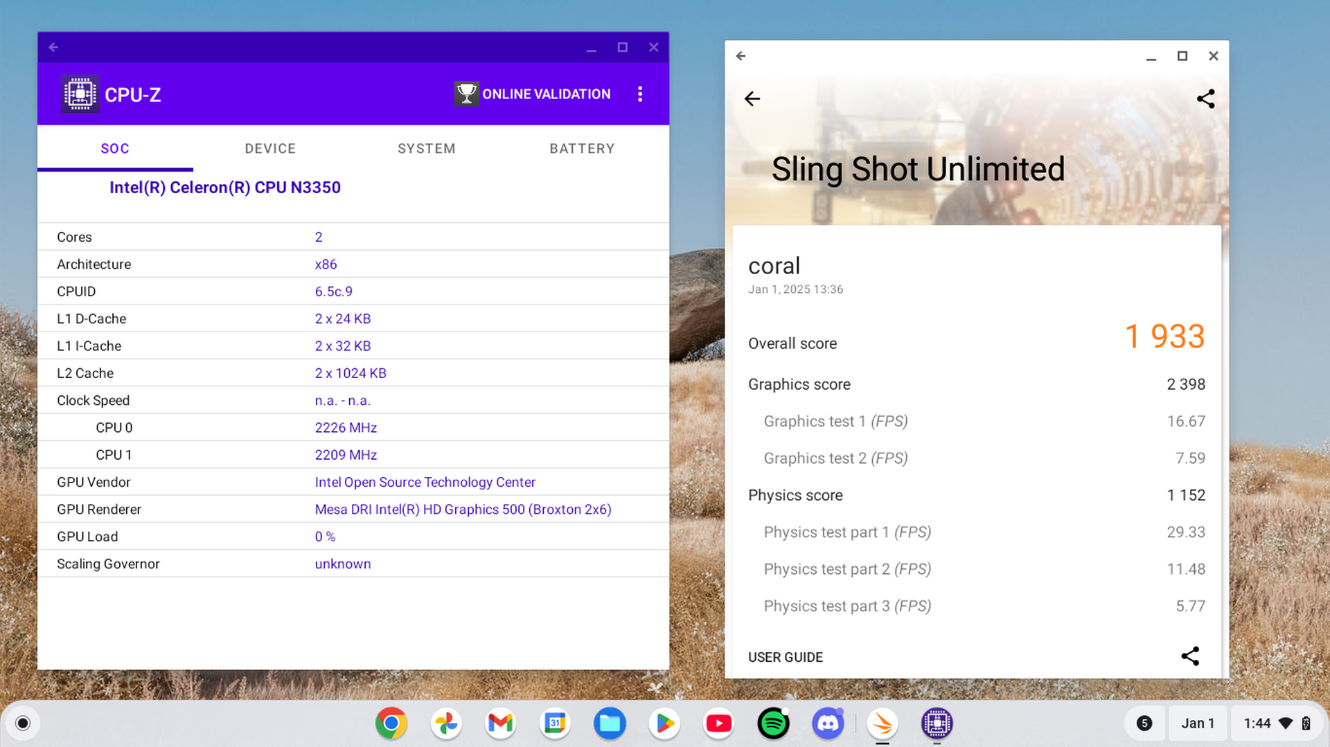Open the Jan 1 calendar date button
Image resolution: width=1330 pixels, height=747 pixels.
1198,723
